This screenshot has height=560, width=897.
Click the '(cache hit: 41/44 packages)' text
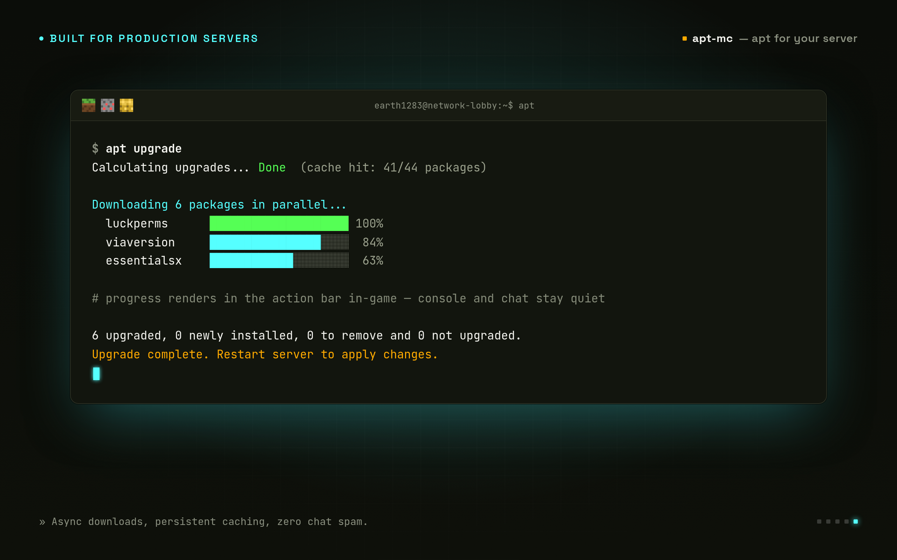[x=393, y=167]
